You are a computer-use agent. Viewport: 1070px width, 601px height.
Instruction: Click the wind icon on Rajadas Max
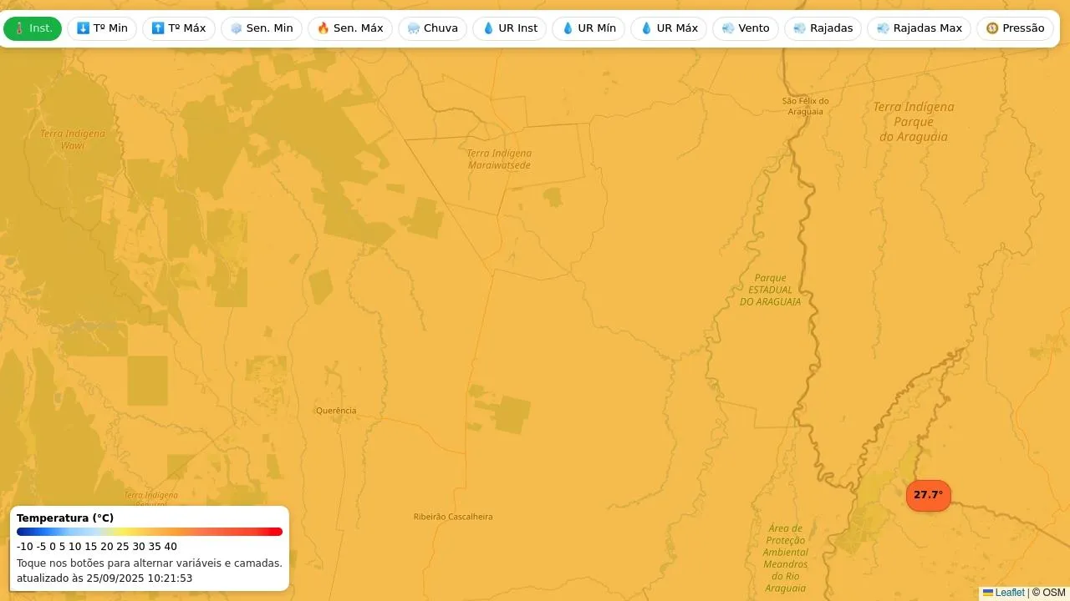coord(883,28)
